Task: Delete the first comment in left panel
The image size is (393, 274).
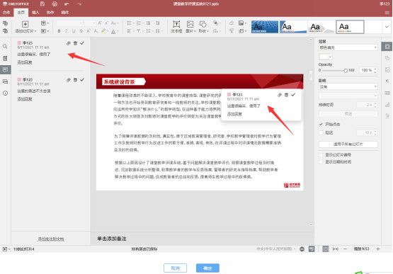Action: (75, 43)
